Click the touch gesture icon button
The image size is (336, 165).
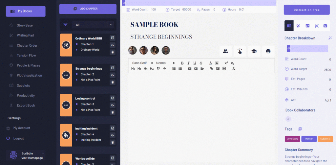click(240, 51)
